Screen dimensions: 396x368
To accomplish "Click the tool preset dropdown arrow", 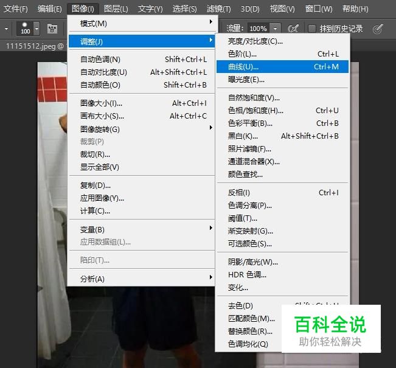I will pos(6,29).
